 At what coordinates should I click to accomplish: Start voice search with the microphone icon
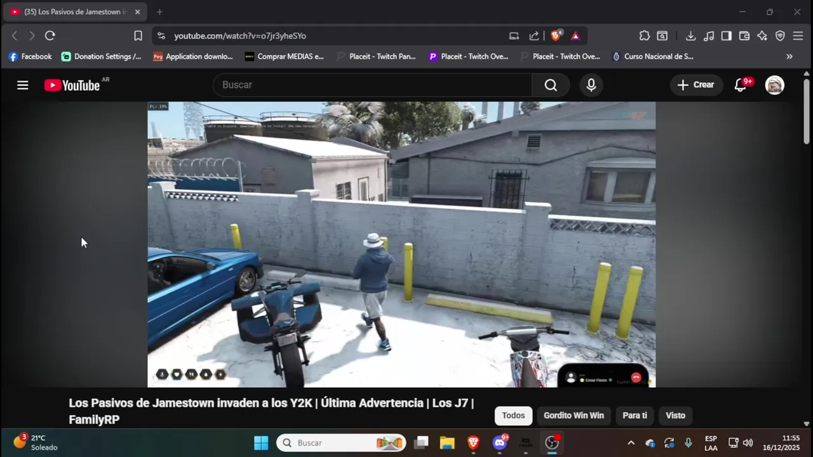tap(591, 85)
